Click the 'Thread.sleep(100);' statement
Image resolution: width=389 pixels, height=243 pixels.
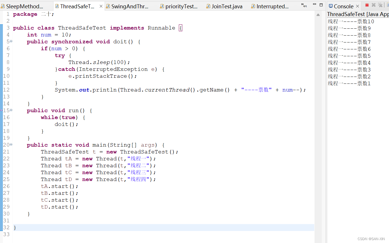(x=99, y=62)
